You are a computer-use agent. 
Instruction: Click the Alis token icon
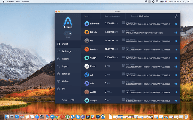point(87,83)
